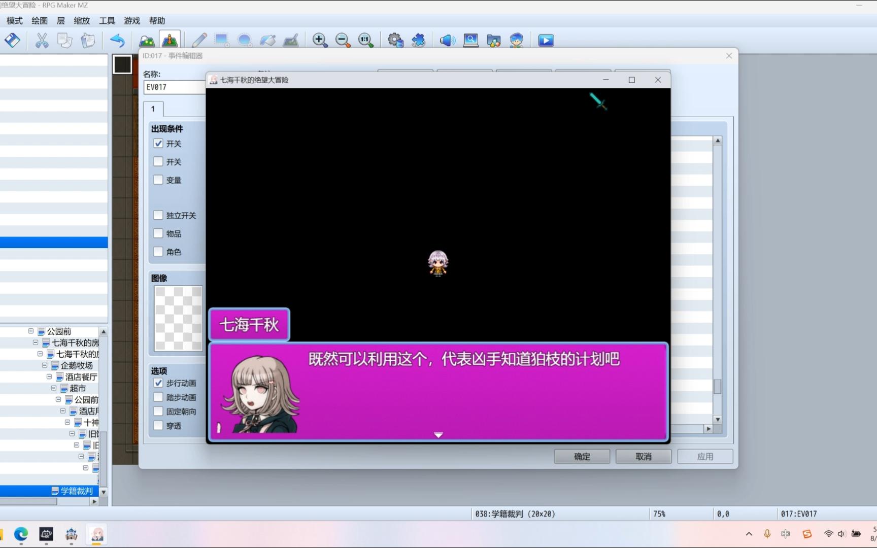Open the Plugin Manager puzzle icon
This screenshot has height=548, width=877.
(x=418, y=40)
